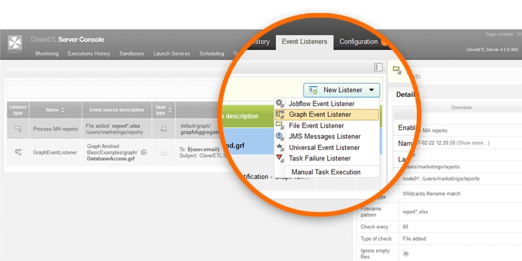Image resolution: width=522 pixels, height=261 pixels.
Task: Click the Overview section header
Action: pyautogui.click(x=461, y=108)
